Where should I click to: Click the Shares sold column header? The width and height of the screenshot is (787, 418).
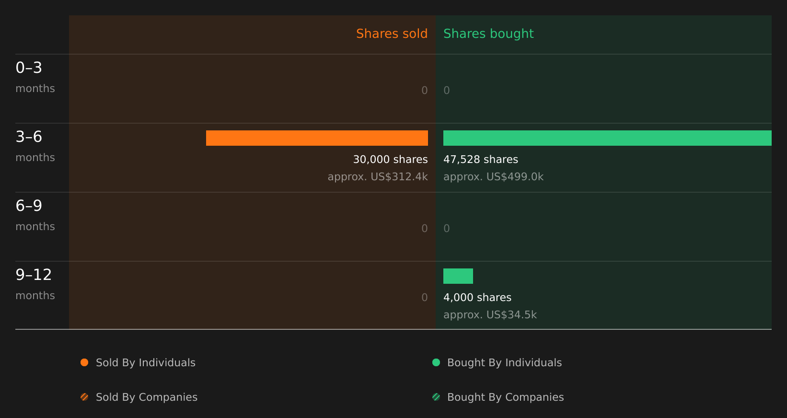[x=392, y=34]
